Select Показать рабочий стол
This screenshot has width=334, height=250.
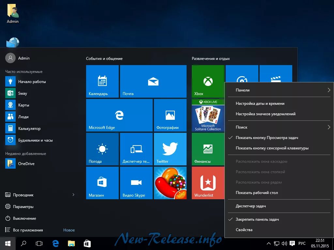click(x=279, y=193)
